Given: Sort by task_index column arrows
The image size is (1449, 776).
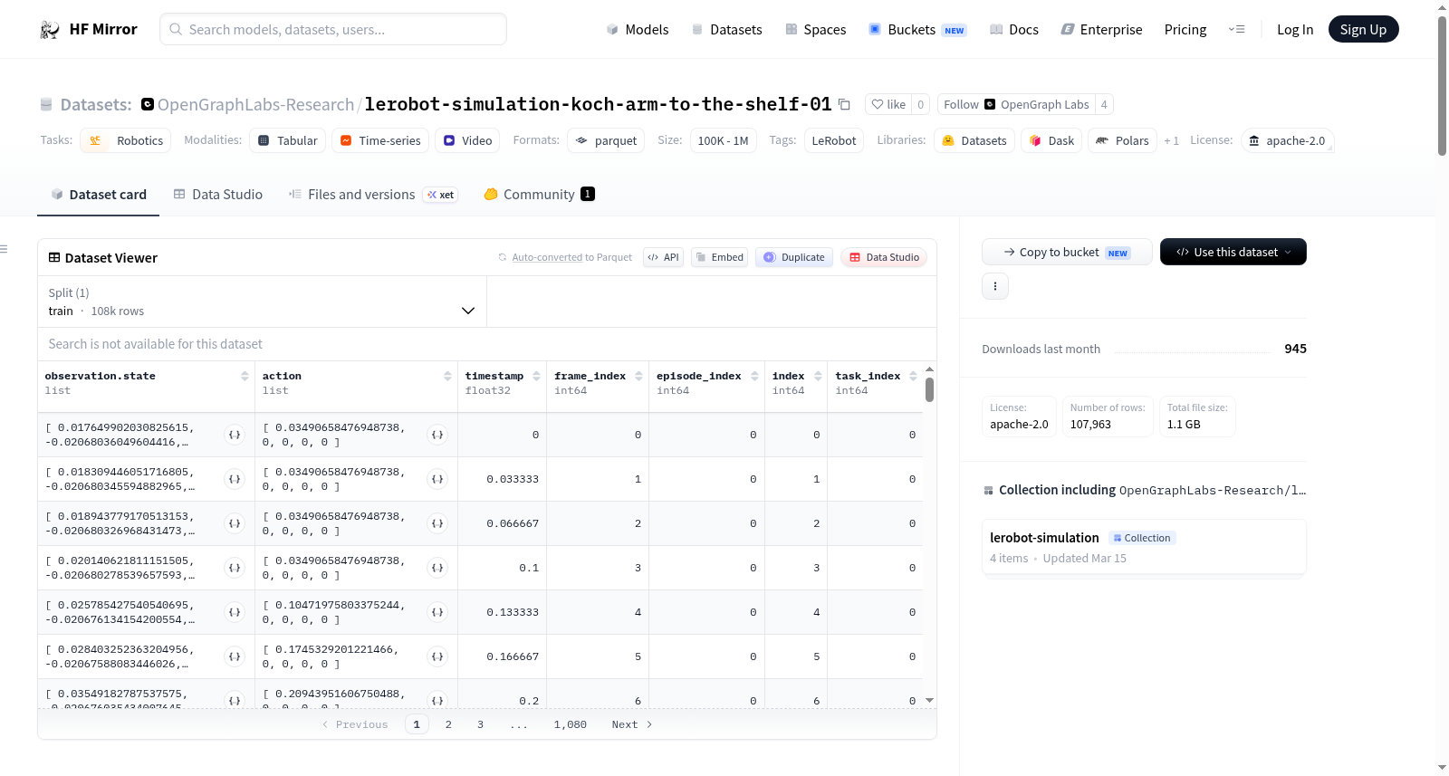Looking at the screenshot, I should (x=913, y=376).
